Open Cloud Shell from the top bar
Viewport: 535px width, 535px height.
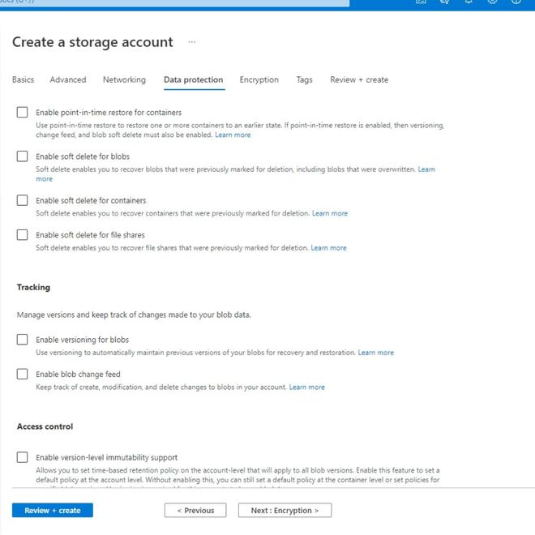[421, 2]
